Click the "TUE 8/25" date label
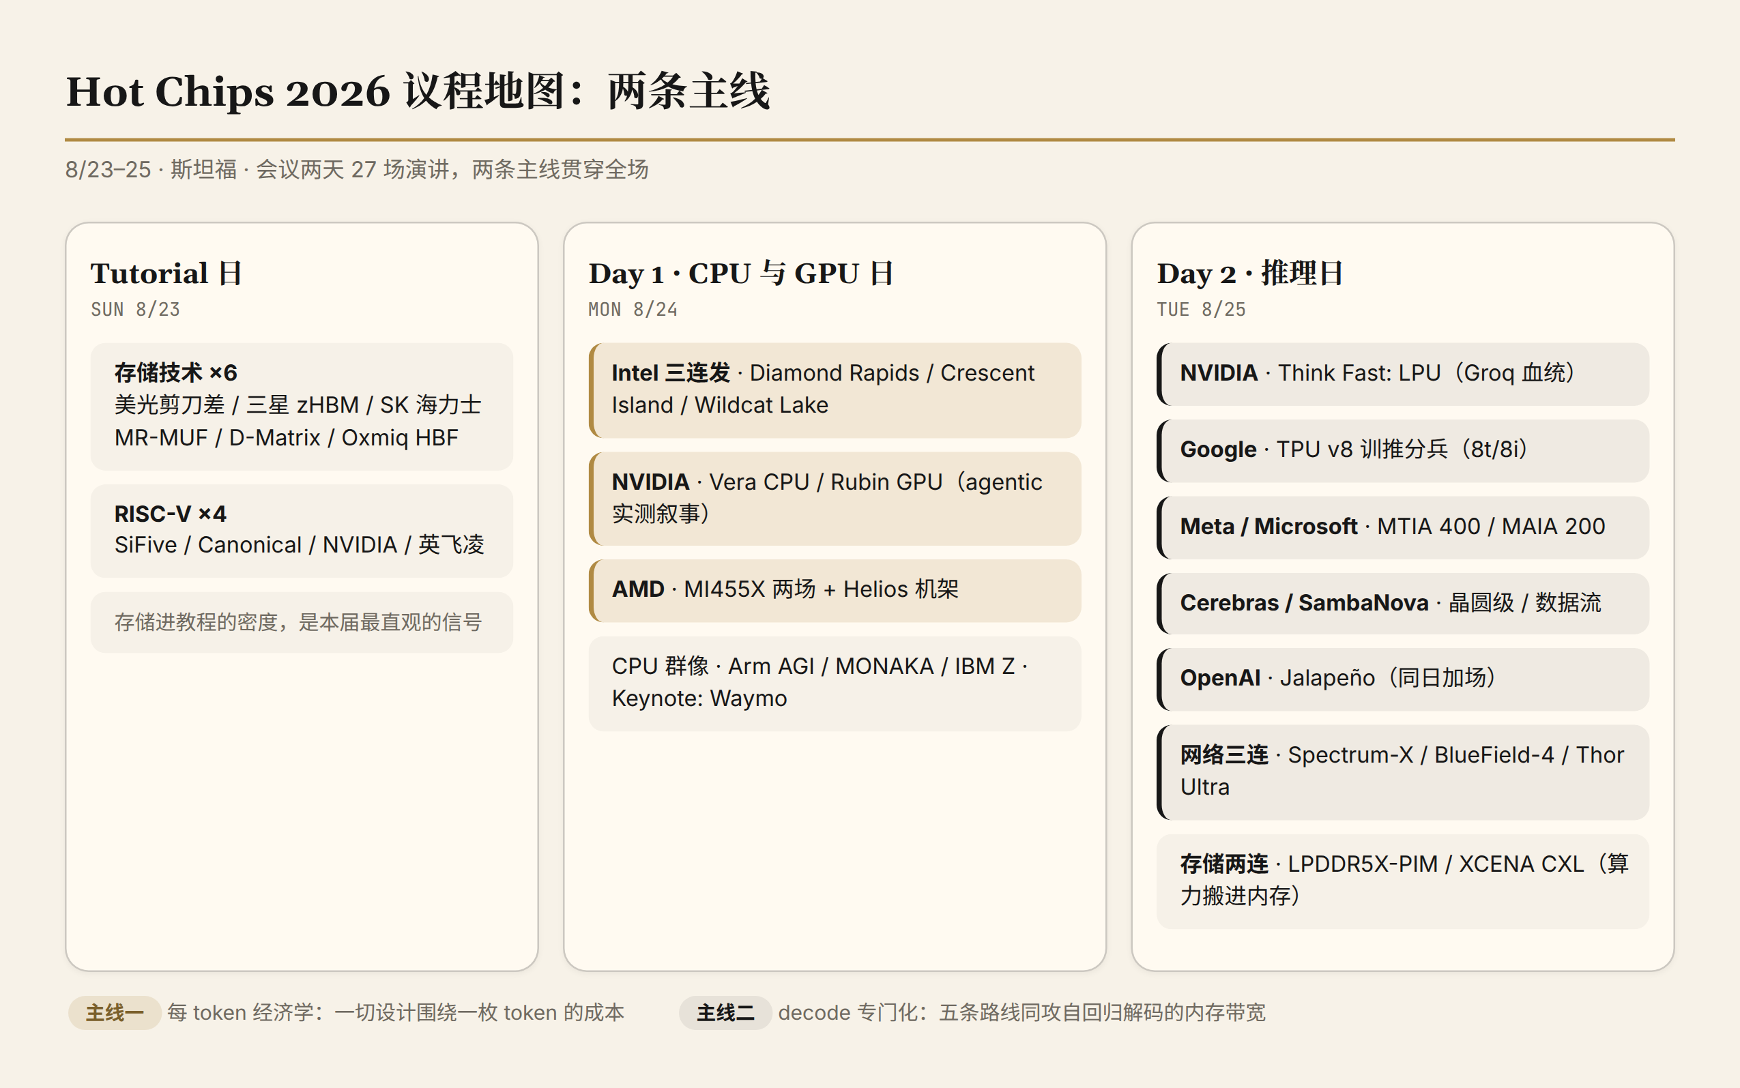The image size is (1740, 1088). [1201, 310]
